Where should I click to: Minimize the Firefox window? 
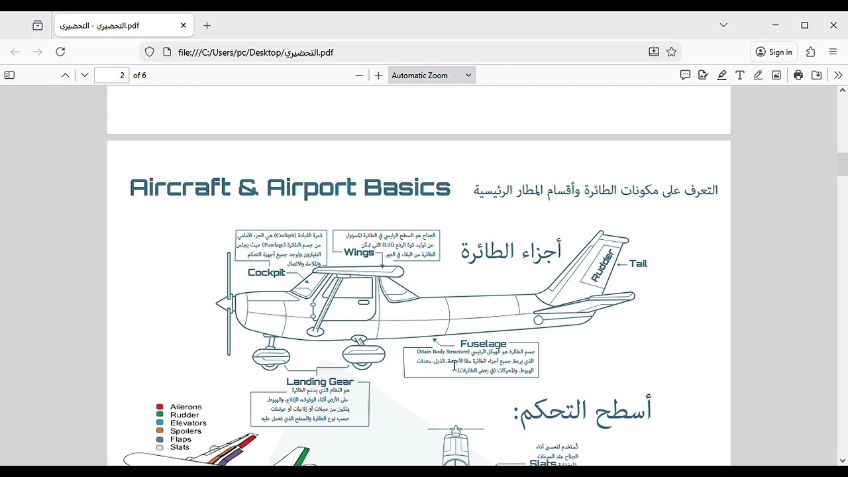click(x=776, y=25)
